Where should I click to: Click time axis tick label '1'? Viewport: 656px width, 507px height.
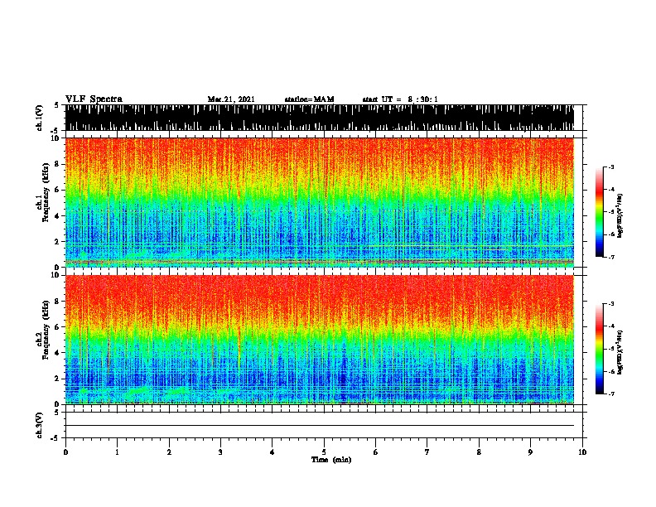(117, 452)
